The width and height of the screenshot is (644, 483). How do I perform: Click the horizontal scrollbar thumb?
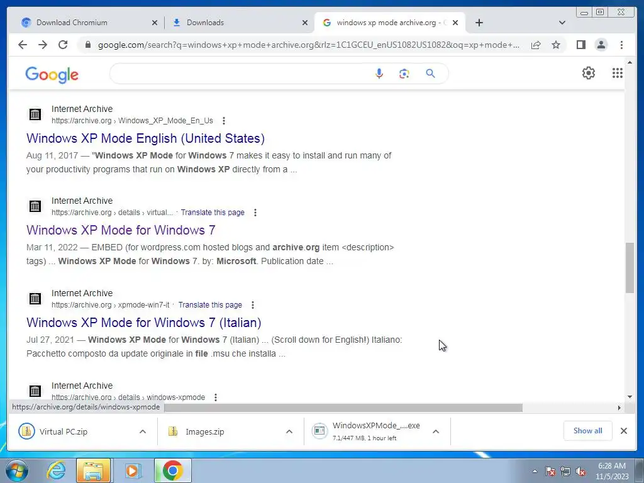[343, 408]
